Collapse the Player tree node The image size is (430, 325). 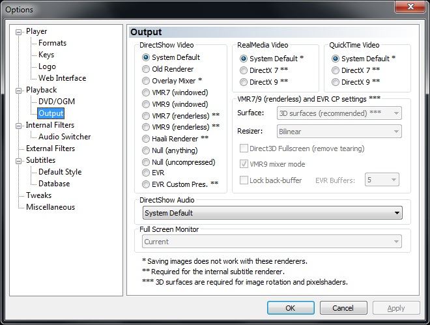pyautogui.click(x=19, y=32)
